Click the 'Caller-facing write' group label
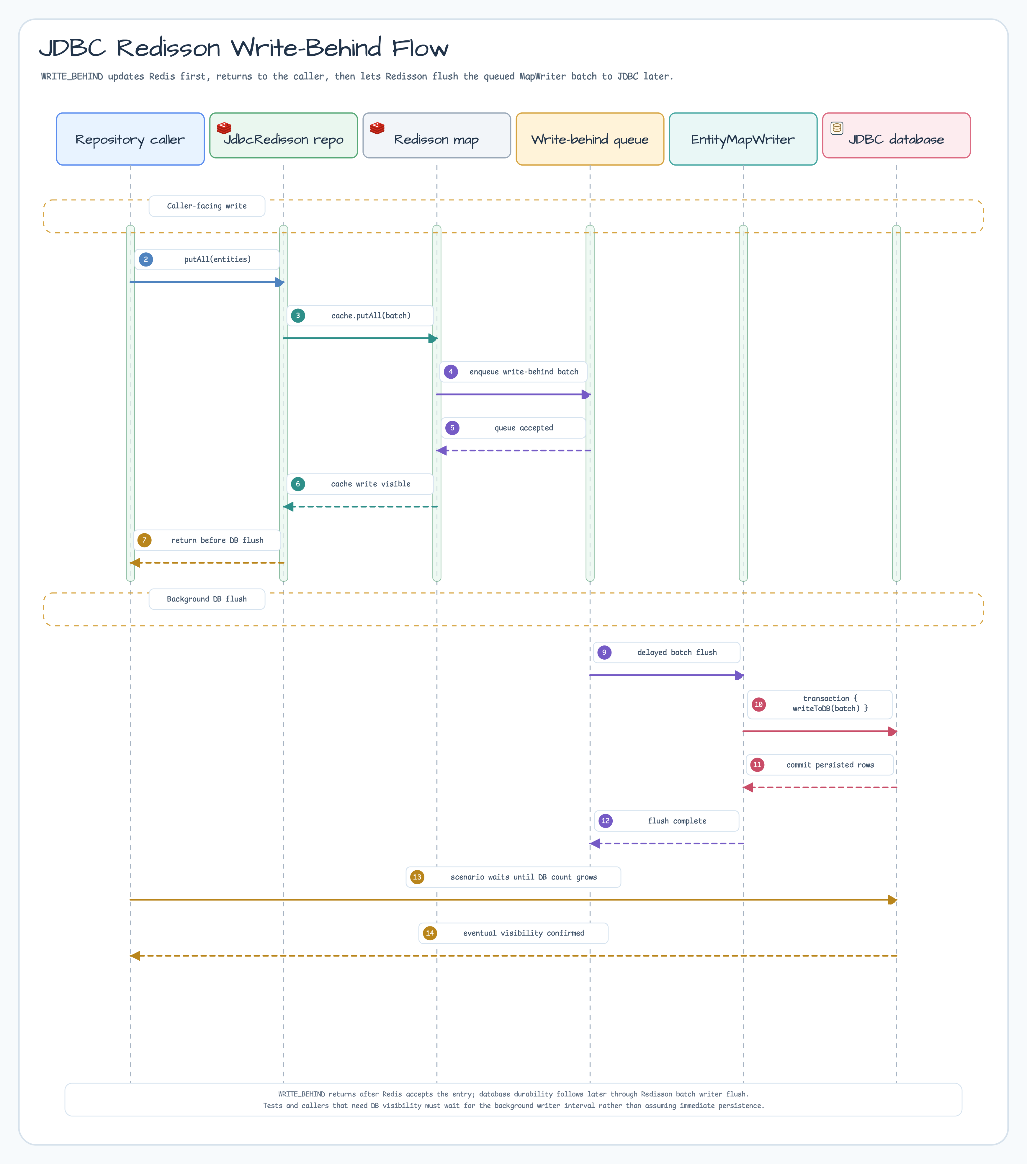The height and width of the screenshot is (1164, 1027). pos(207,206)
